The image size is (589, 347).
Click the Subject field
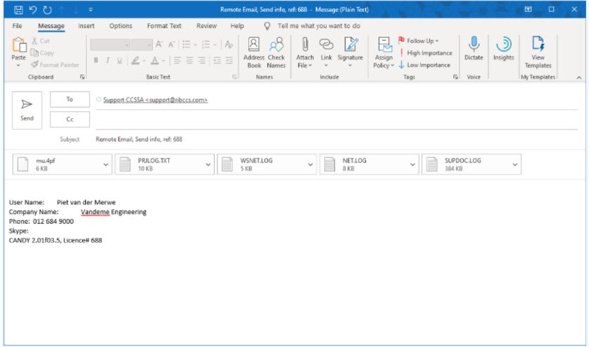[336, 139]
